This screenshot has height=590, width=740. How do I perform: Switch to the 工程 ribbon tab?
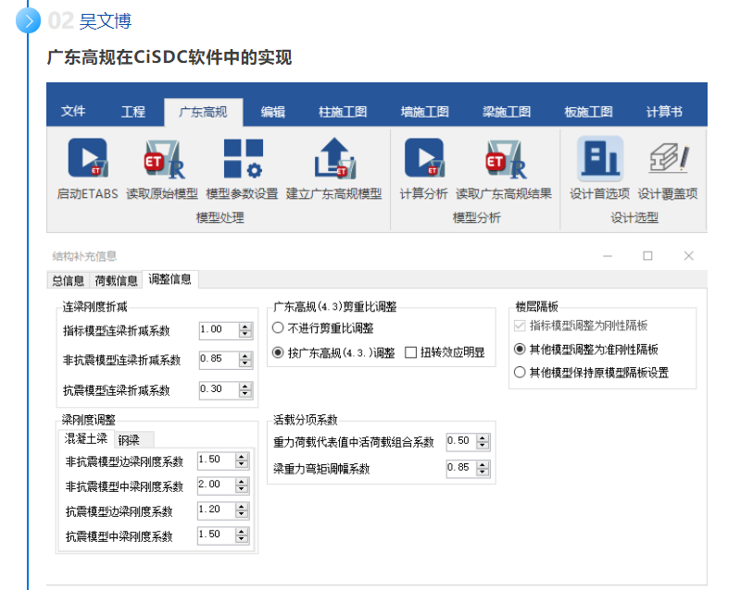click(x=133, y=112)
